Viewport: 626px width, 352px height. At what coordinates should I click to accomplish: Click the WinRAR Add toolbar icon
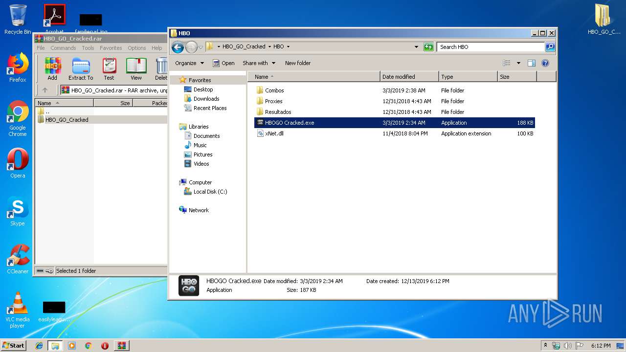[x=52, y=69]
